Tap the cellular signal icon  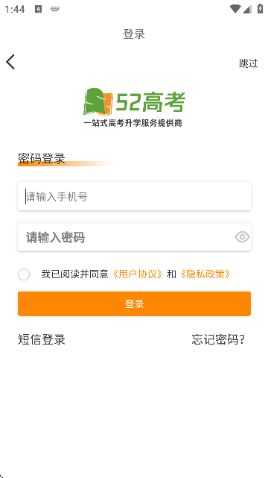click(247, 9)
